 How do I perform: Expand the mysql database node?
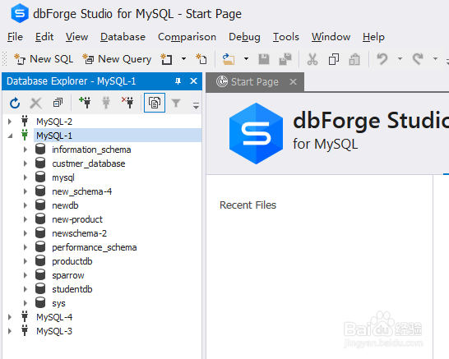25,177
